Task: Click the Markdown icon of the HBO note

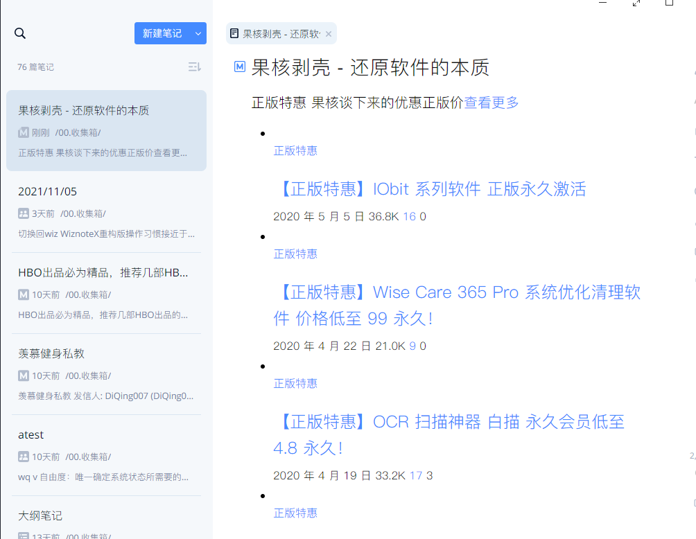Action: (24, 294)
